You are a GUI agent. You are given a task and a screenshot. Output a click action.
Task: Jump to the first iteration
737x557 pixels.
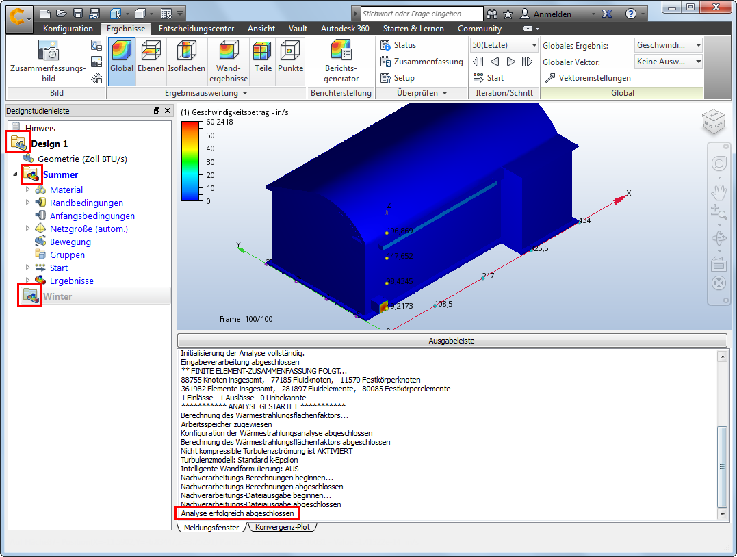[x=478, y=62]
